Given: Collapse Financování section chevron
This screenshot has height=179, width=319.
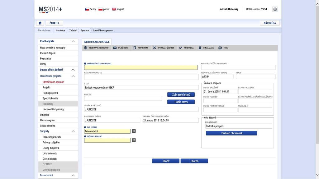Looking at the screenshot, I should [x=73, y=175].
